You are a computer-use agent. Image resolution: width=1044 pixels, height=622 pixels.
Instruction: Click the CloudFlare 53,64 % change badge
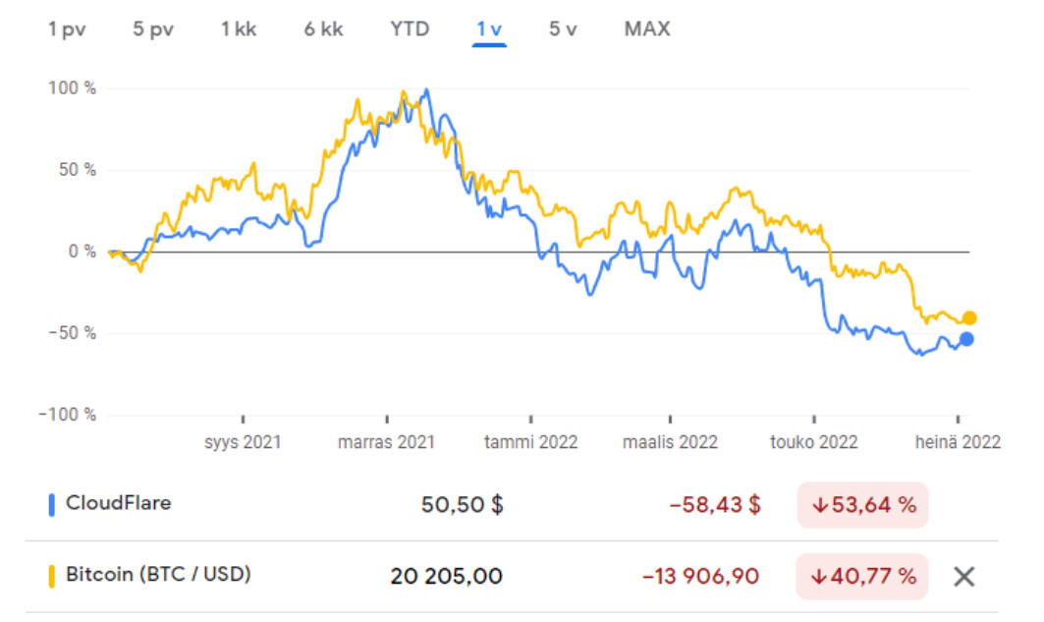click(863, 505)
